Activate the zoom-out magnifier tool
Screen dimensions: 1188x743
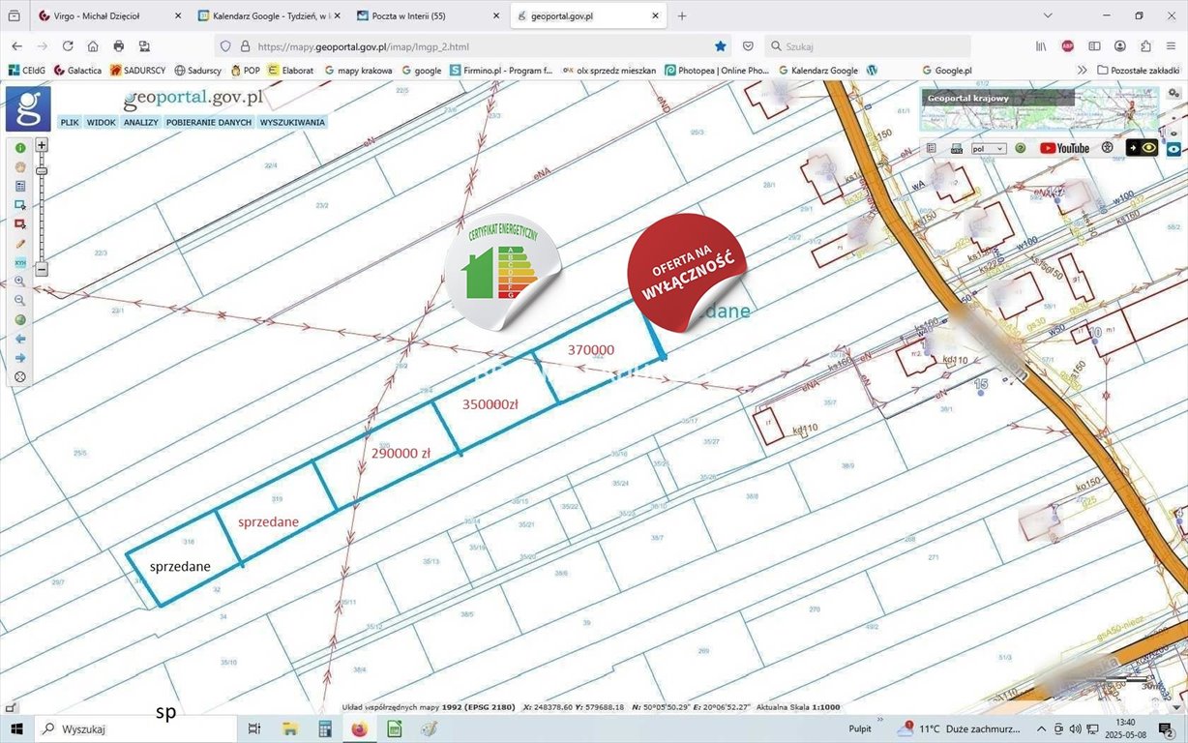(19, 300)
